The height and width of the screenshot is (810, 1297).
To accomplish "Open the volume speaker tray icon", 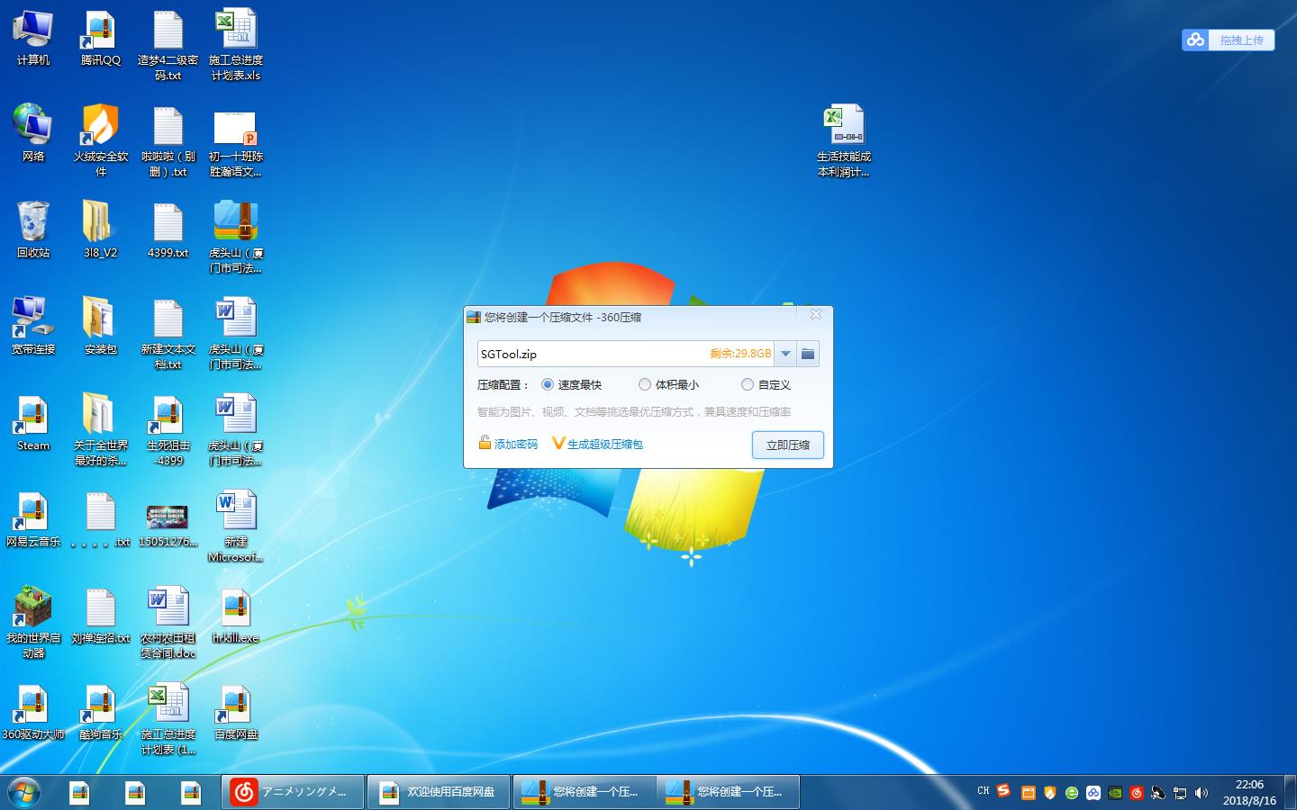I will [1202, 793].
